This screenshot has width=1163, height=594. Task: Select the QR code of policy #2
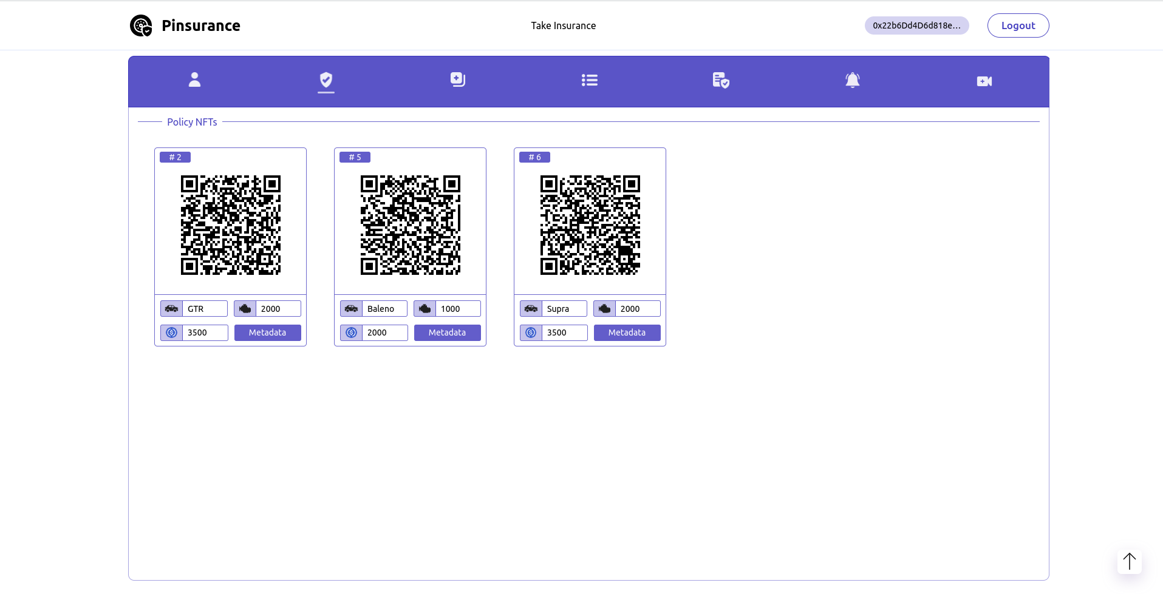(231, 225)
